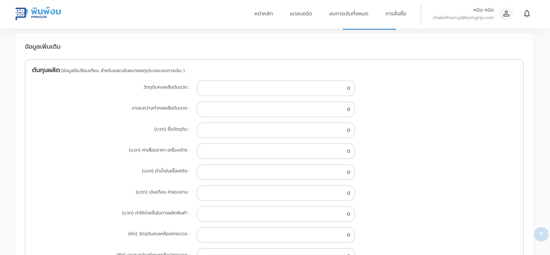Go to the หน้าหลัก menu

[x=263, y=14]
